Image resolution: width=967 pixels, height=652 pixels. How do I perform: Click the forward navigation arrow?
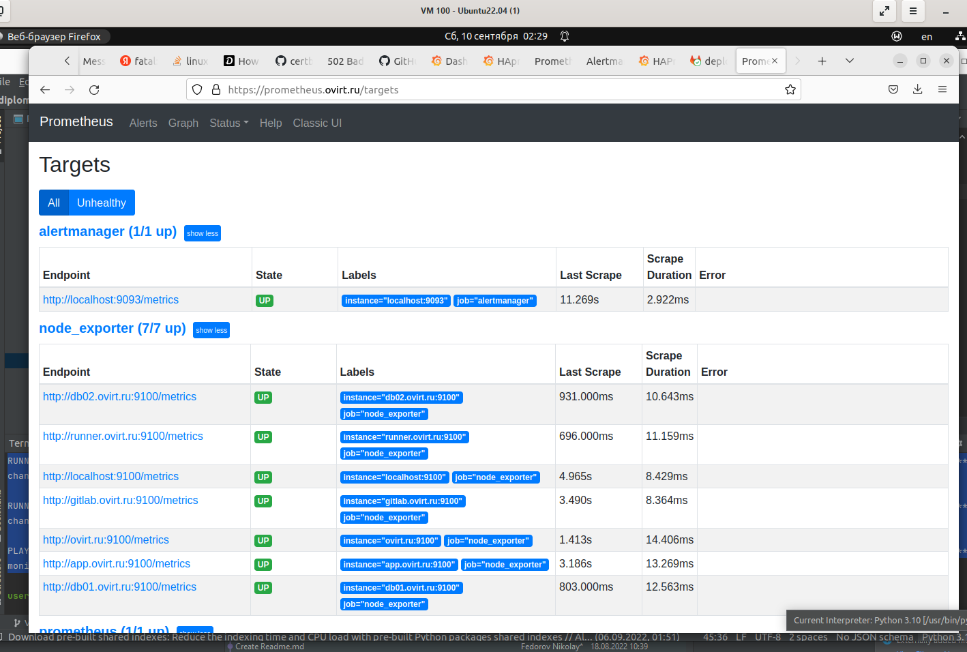[70, 89]
